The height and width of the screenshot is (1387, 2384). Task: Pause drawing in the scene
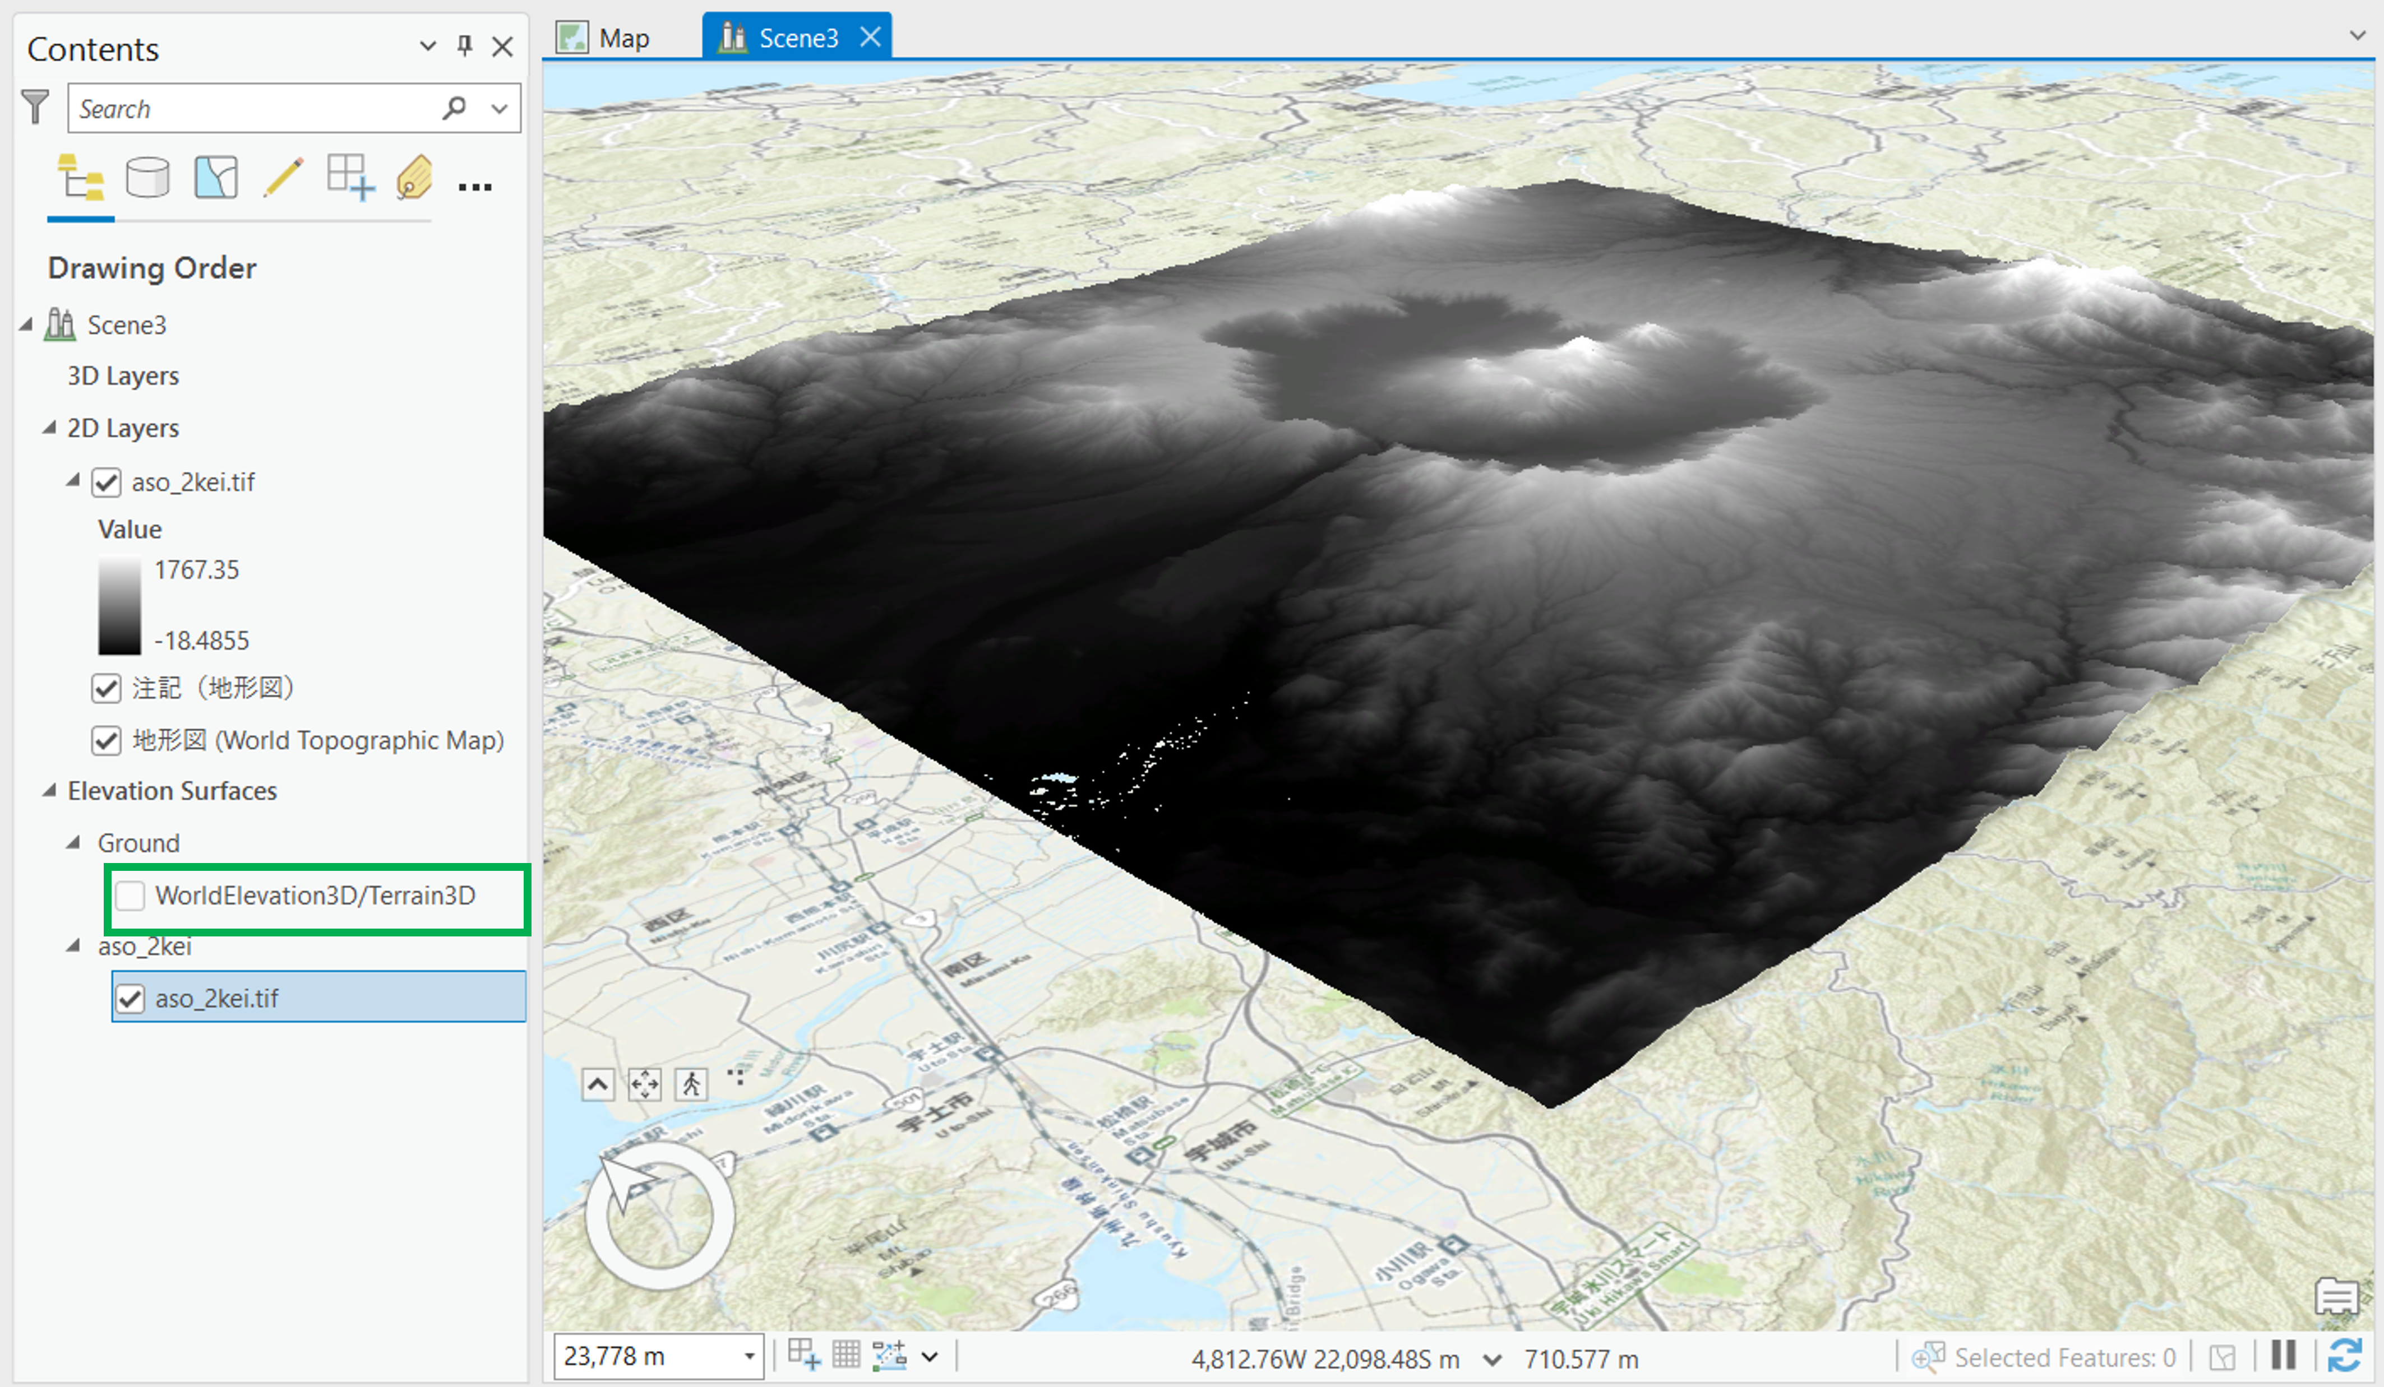(2283, 1355)
